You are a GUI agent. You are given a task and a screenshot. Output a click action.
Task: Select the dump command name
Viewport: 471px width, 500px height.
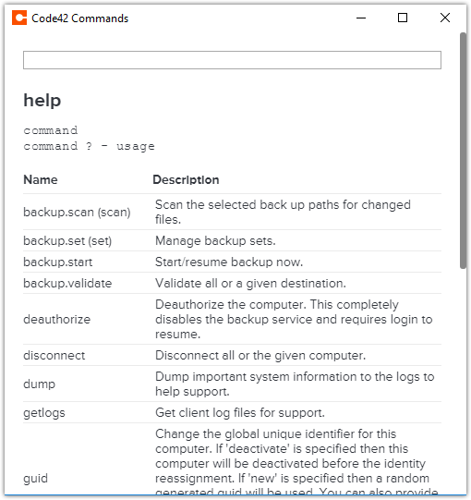(x=39, y=384)
